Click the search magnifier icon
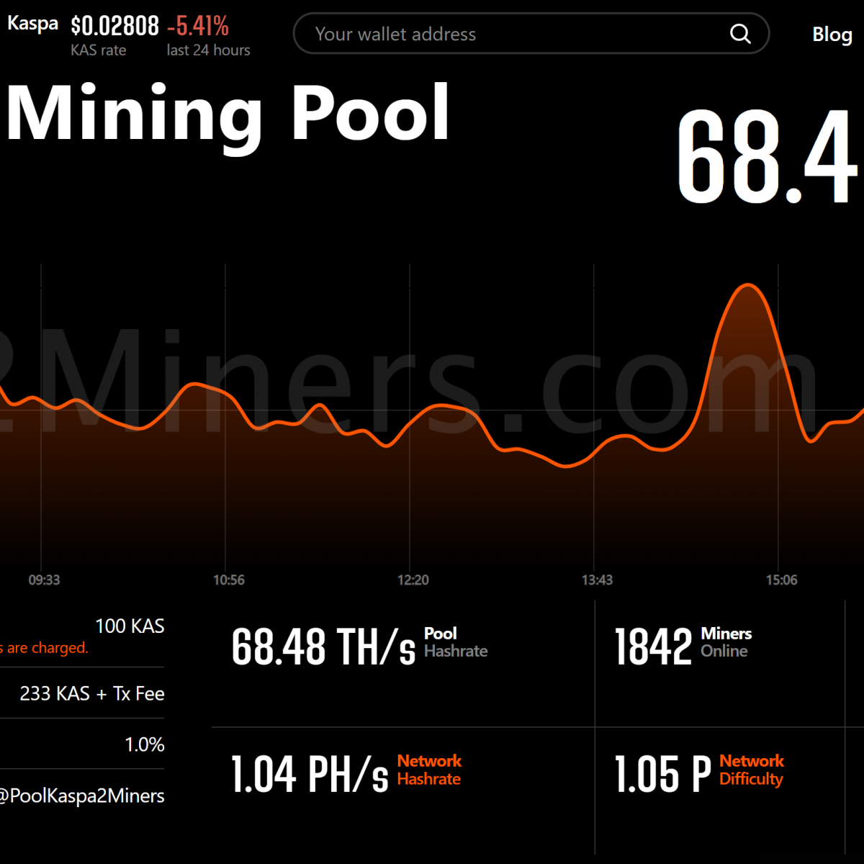Screen dimensions: 864x864 click(740, 33)
